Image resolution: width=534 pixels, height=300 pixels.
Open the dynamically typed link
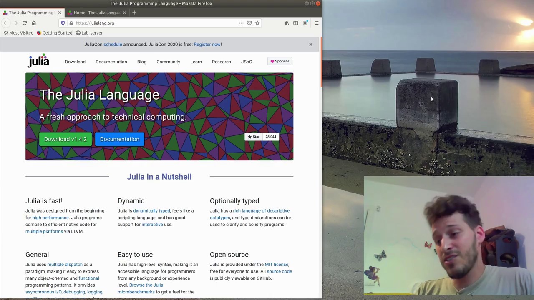click(151, 211)
